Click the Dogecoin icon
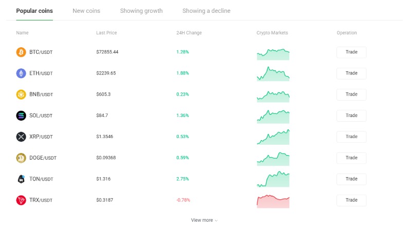 coord(21,158)
